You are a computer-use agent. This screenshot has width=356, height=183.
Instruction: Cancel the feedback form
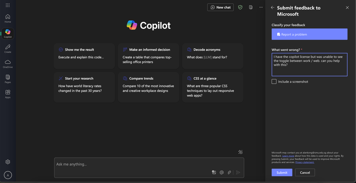coord(305,173)
